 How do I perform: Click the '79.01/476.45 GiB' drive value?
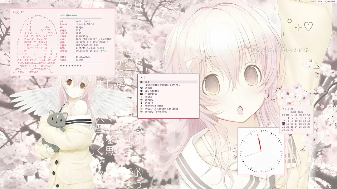click(87, 51)
